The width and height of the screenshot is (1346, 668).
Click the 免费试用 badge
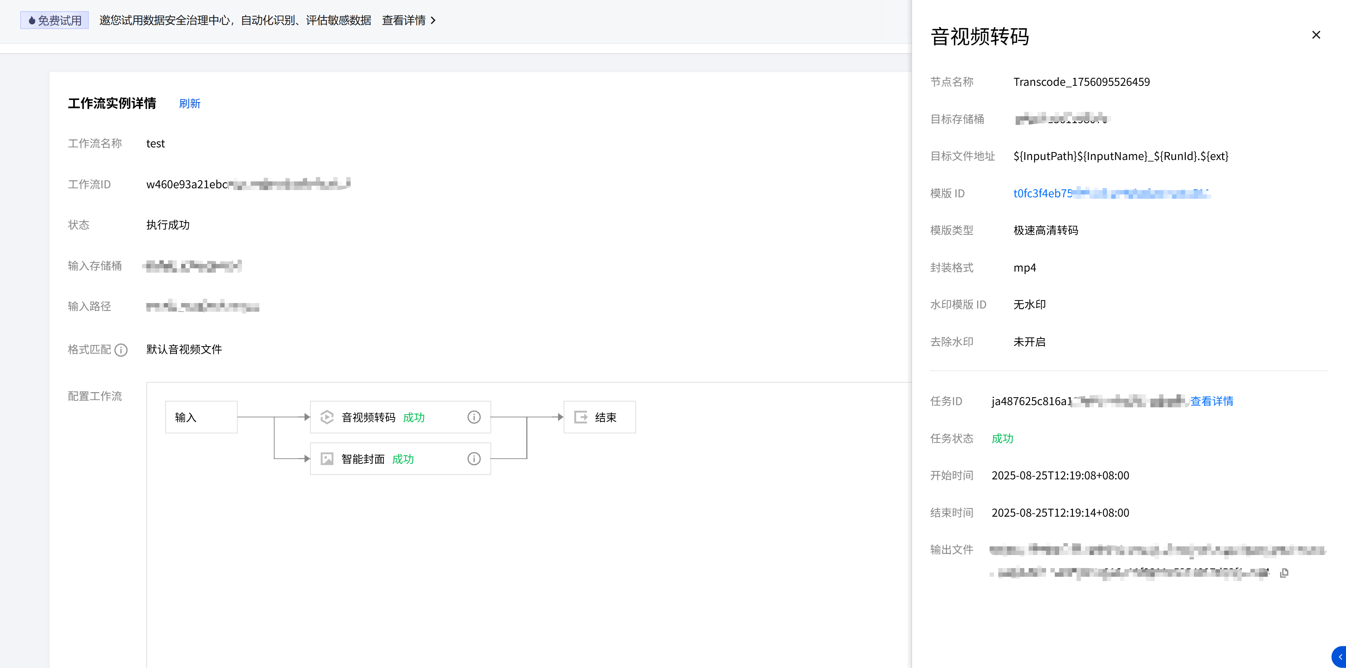click(x=55, y=20)
